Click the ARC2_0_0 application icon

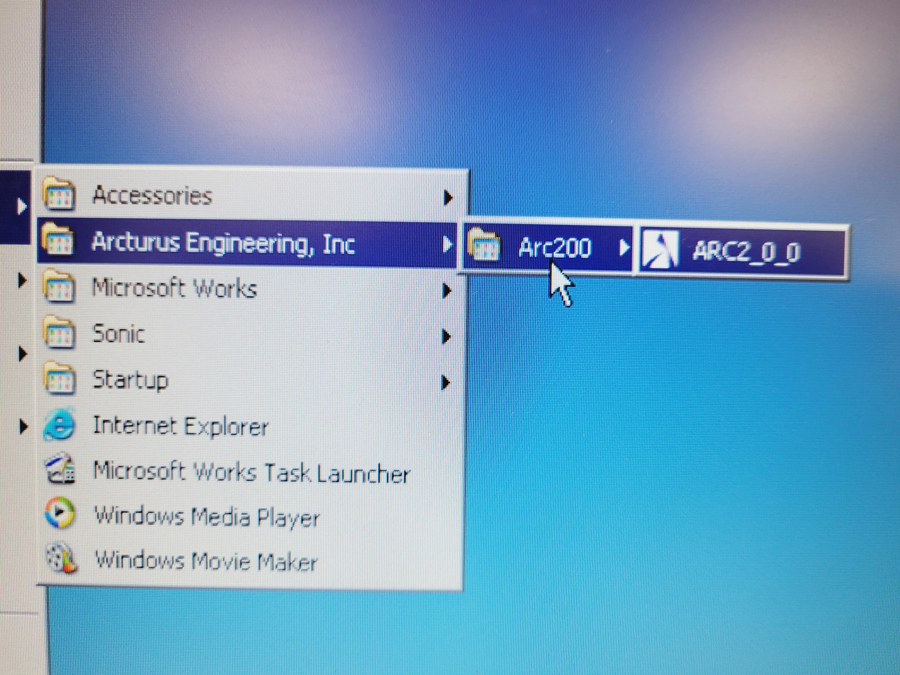point(659,250)
